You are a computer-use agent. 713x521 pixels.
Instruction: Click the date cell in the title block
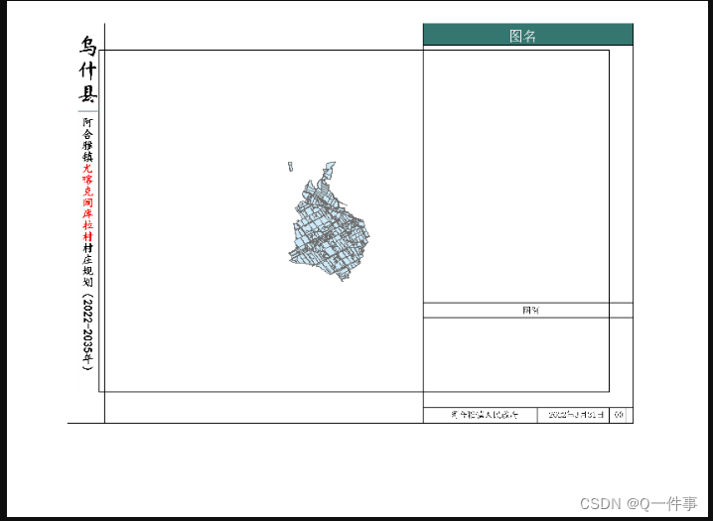pyautogui.click(x=573, y=415)
